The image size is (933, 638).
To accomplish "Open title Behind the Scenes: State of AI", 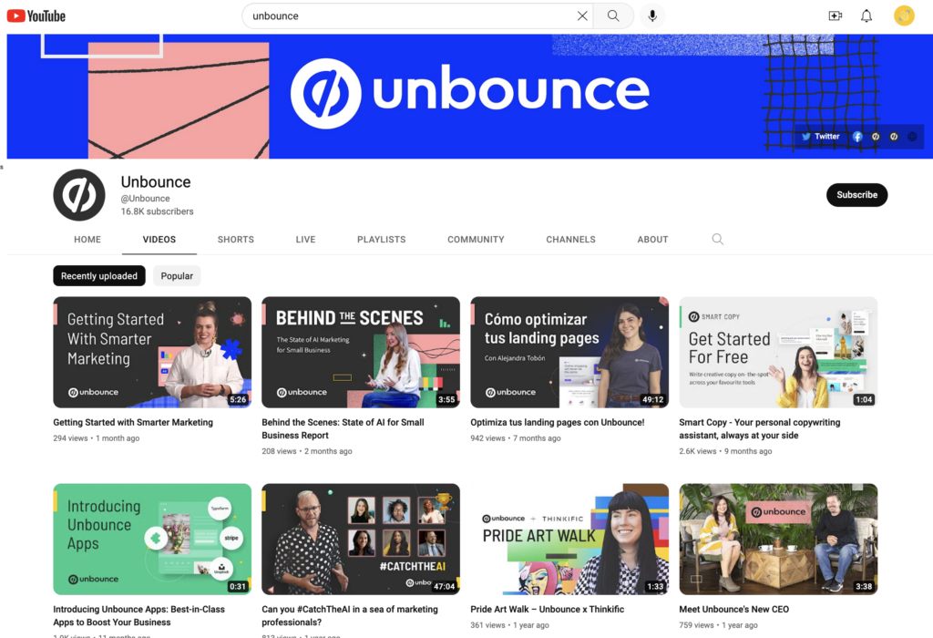I will 343,428.
